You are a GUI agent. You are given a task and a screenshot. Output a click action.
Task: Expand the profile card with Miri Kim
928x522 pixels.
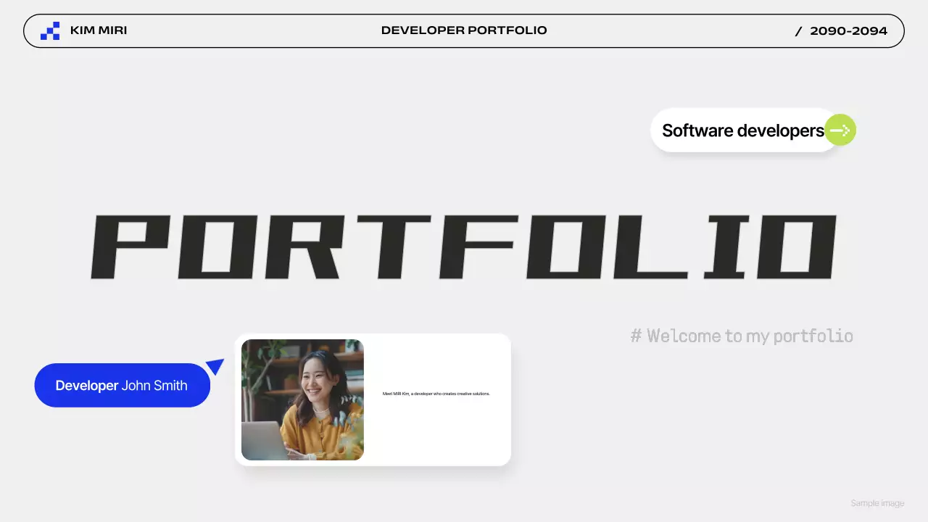[373, 399]
